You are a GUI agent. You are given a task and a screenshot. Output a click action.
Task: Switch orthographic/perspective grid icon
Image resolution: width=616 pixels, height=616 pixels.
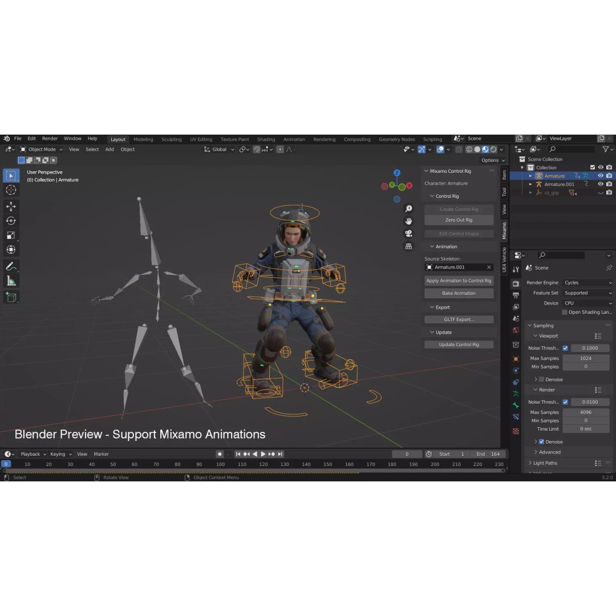point(408,246)
